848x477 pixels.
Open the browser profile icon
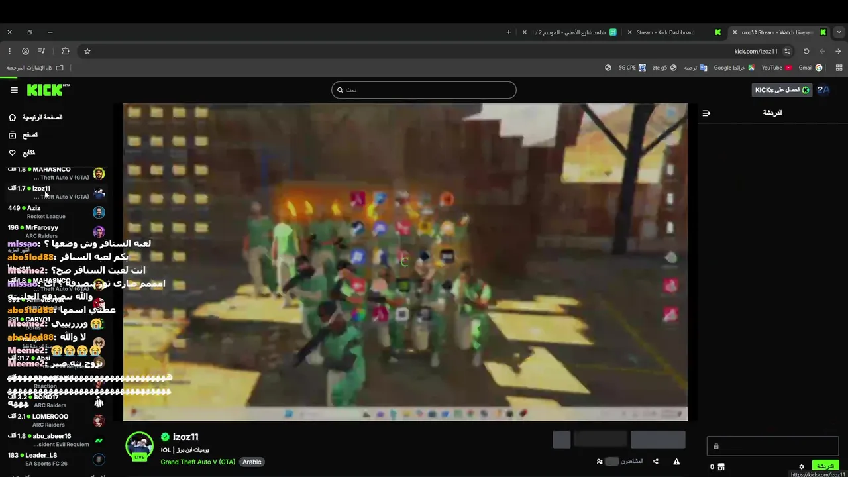pos(25,51)
